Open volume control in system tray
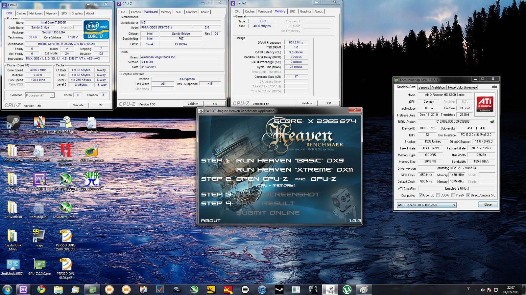The height and width of the screenshot is (295, 526). pyautogui.click(x=483, y=290)
